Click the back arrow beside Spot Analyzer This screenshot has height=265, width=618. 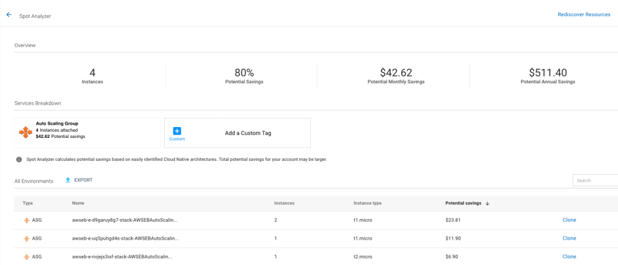[8, 15]
